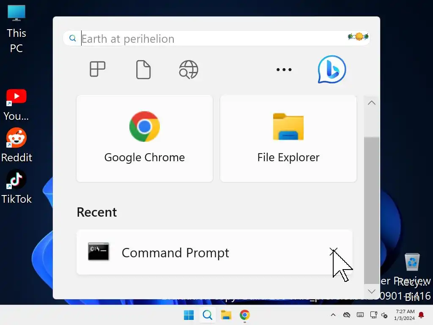Select the Reddit desktop shortcut
433x325 pixels.
pos(16,145)
